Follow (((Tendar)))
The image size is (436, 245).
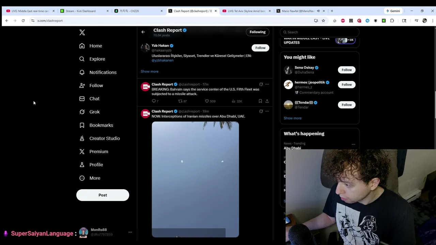(x=346, y=105)
